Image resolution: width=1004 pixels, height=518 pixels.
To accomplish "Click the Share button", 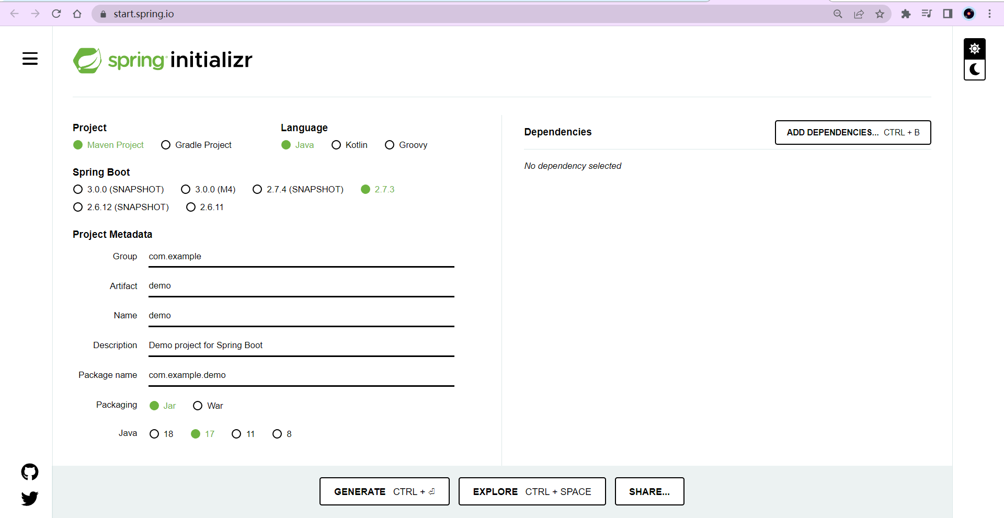I will tap(649, 491).
